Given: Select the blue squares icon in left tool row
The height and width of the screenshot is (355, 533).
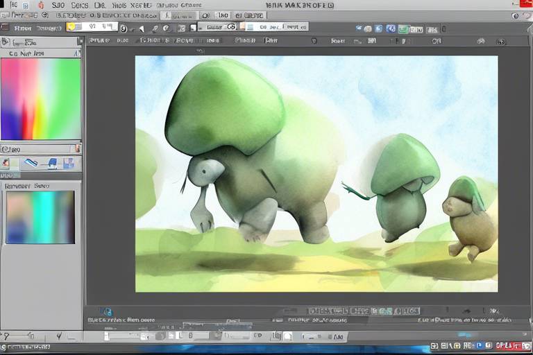Looking at the screenshot, I should tap(68, 164).
